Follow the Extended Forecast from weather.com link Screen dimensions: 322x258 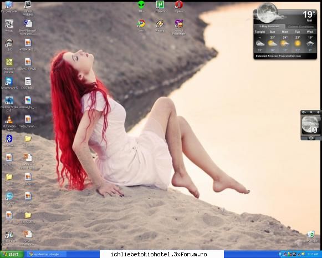(x=278, y=56)
